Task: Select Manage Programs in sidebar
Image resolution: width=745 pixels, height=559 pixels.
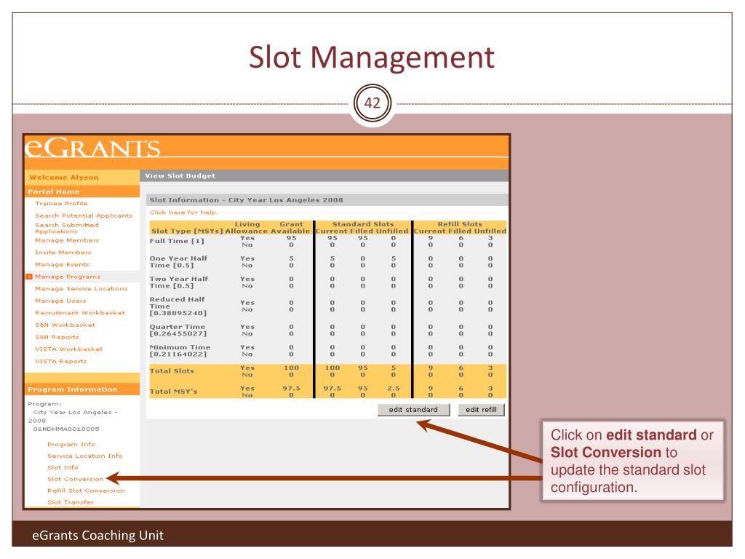Action: click(68, 277)
